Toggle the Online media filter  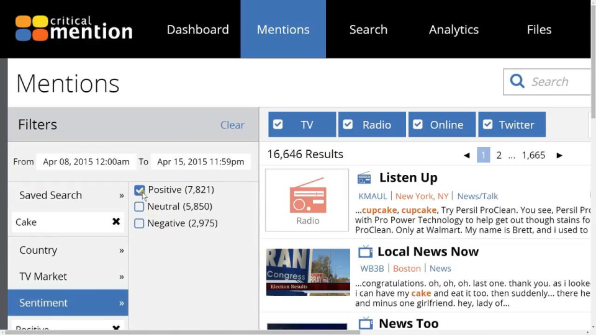click(442, 125)
